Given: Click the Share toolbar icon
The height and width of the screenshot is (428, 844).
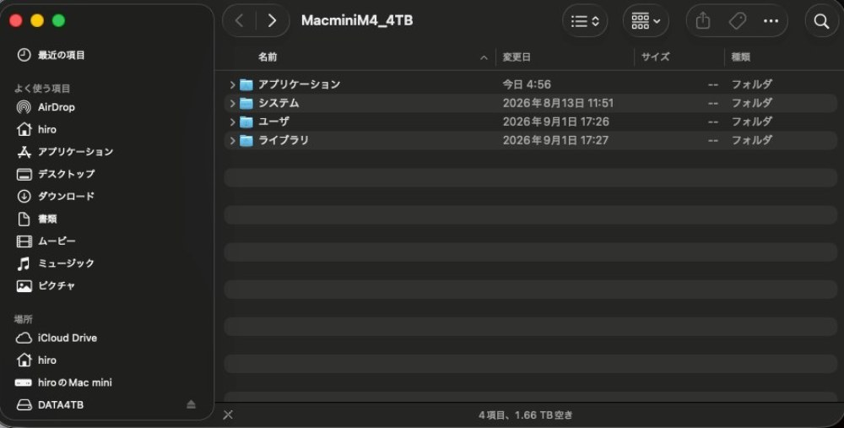Looking at the screenshot, I should pyautogui.click(x=703, y=21).
